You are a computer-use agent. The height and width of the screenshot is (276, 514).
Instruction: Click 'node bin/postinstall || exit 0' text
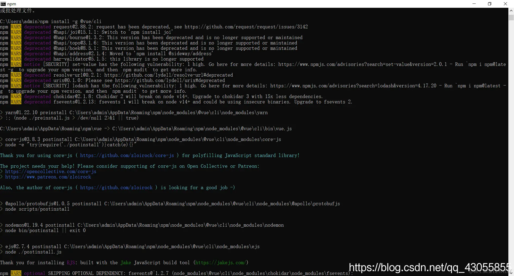[x=45, y=230]
